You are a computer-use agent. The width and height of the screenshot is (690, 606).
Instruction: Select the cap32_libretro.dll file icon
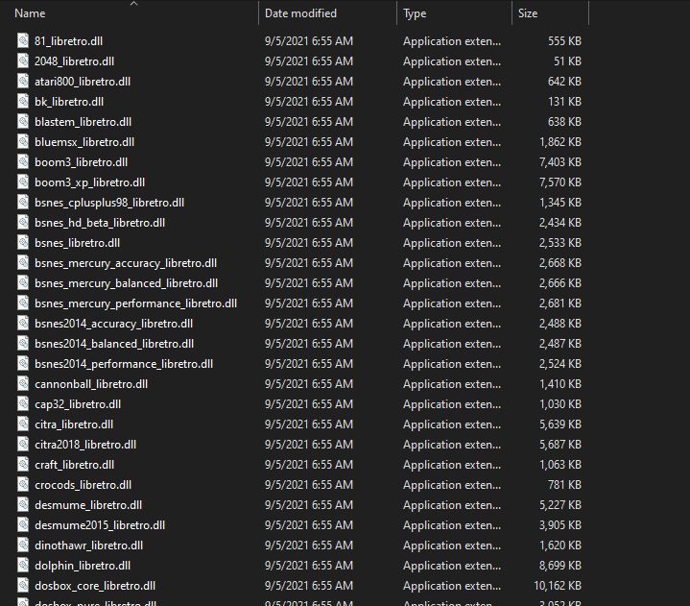(x=23, y=404)
